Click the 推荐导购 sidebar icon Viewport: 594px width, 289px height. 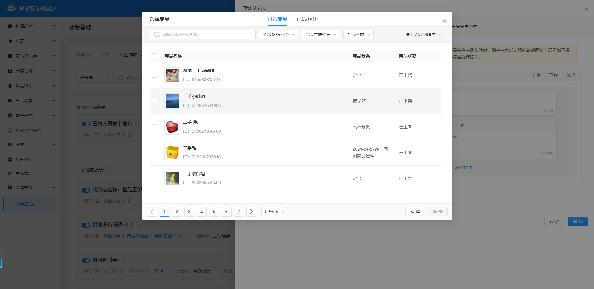point(10,71)
